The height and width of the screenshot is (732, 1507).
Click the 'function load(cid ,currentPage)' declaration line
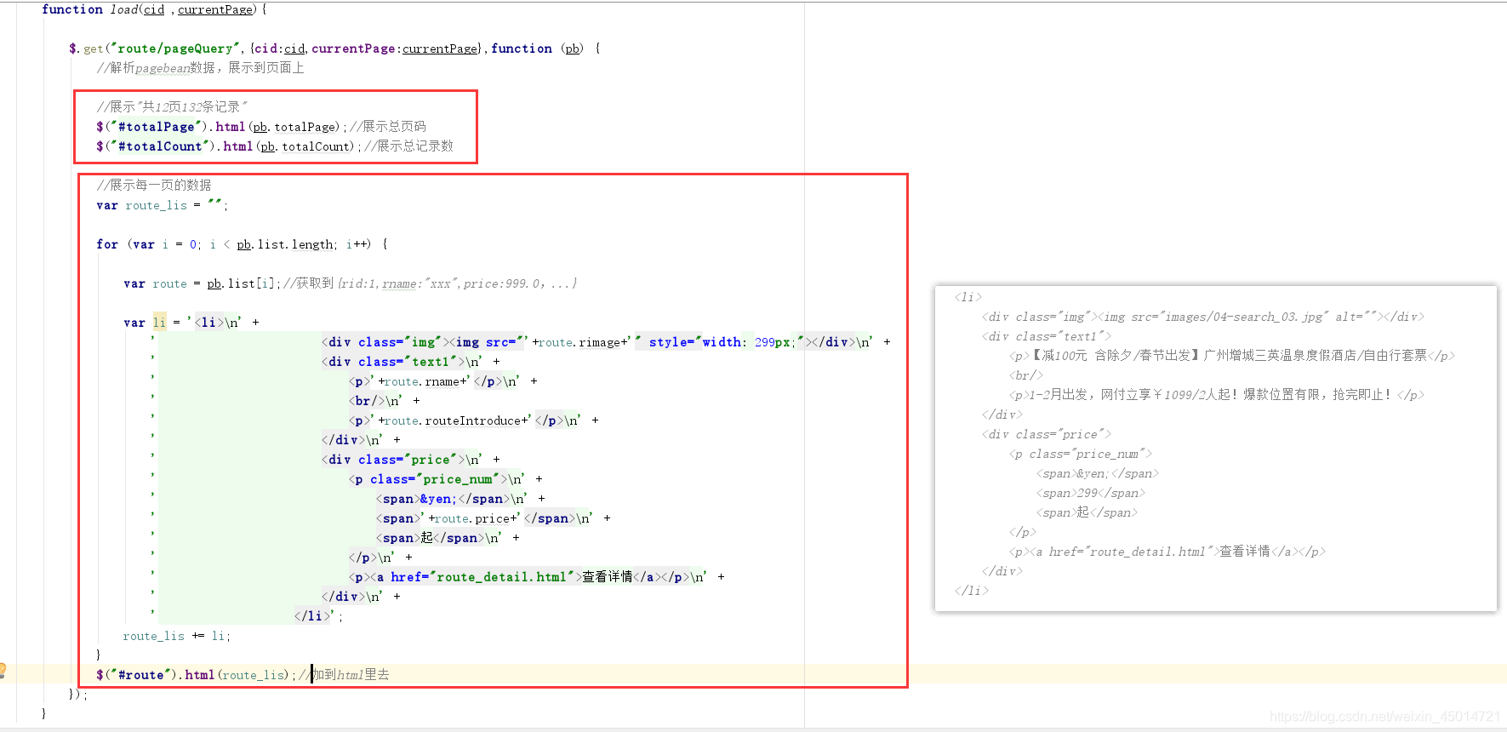click(154, 9)
